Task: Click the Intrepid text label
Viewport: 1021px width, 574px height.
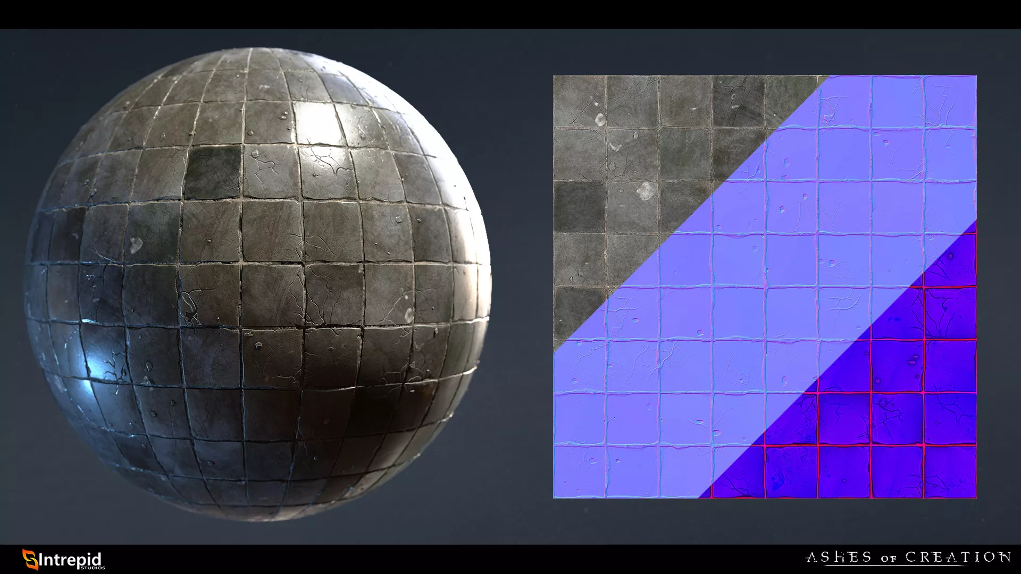Action: coord(70,560)
